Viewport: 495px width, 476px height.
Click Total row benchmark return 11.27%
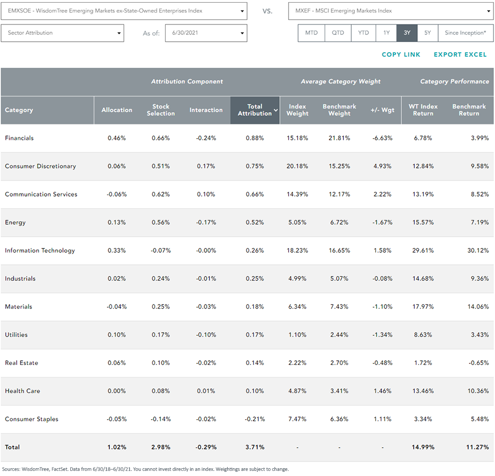tap(477, 447)
